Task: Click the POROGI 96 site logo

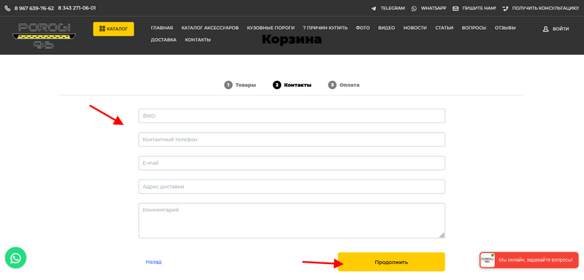Action: tap(44, 36)
